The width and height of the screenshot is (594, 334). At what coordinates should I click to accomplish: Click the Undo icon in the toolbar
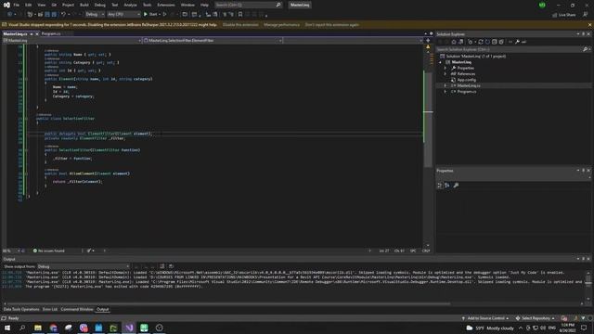(63, 15)
